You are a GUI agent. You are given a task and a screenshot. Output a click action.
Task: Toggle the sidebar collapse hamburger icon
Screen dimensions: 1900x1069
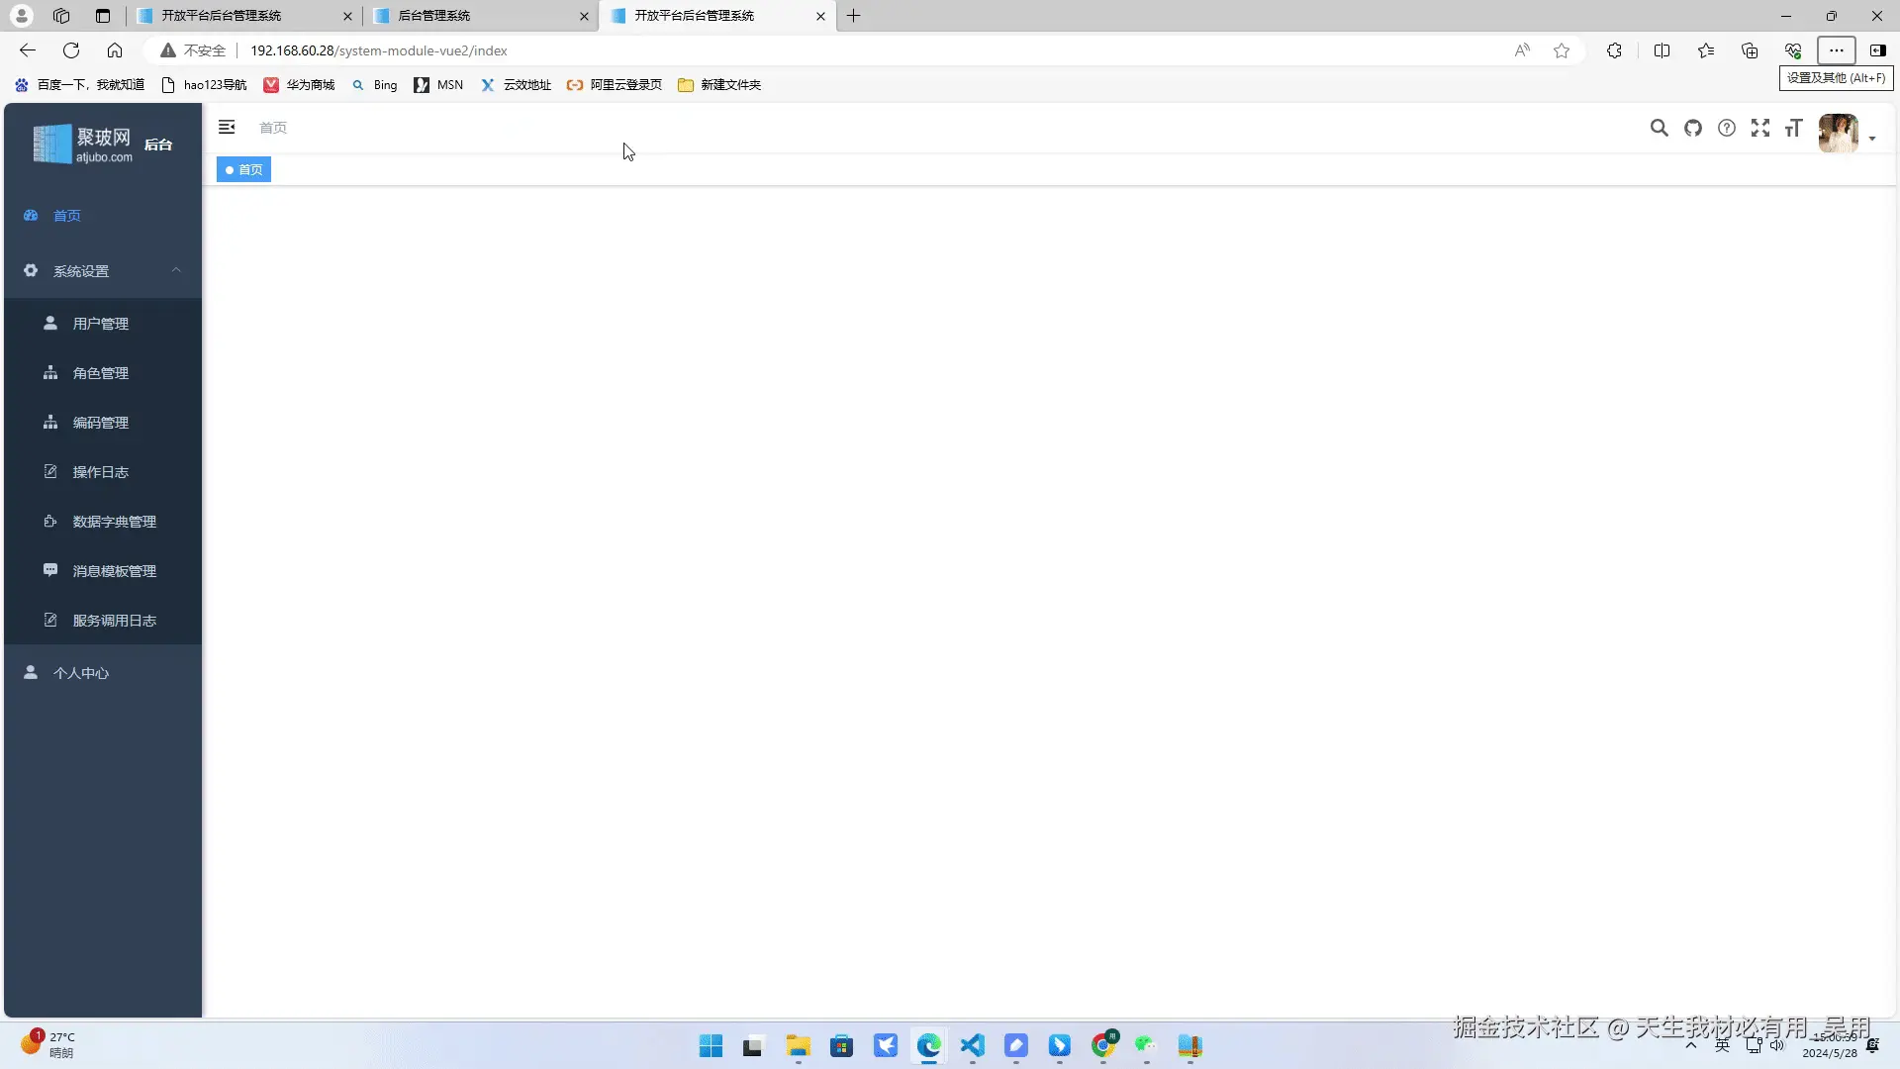[227, 127]
